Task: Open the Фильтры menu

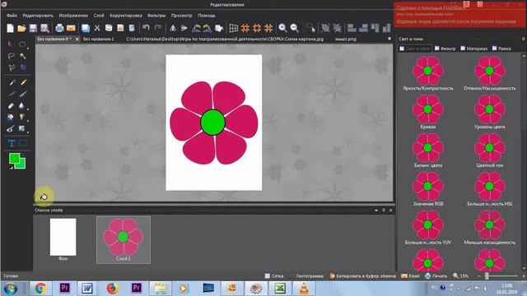Action: coord(156,16)
